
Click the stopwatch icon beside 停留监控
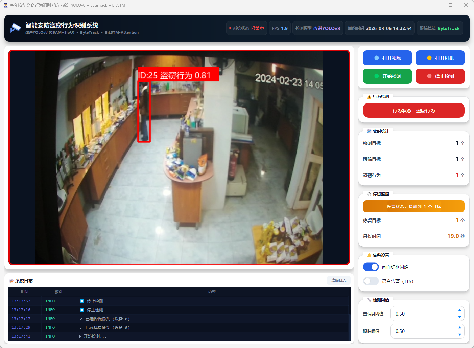369,194
